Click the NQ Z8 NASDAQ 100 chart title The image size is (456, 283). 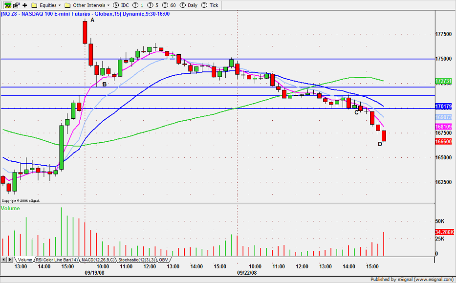pos(86,14)
